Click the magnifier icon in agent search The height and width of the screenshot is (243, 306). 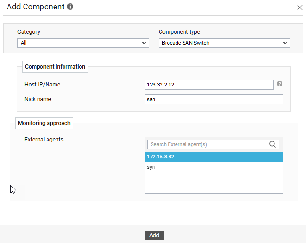point(273,144)
